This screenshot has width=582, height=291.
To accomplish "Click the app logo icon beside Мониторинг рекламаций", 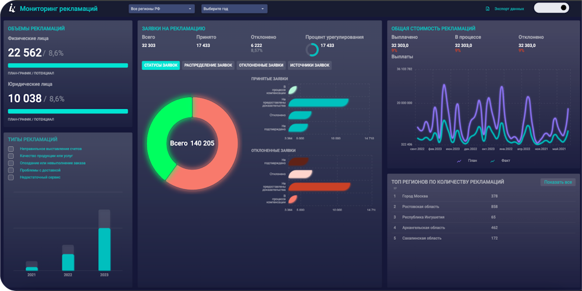I will 12,8.
